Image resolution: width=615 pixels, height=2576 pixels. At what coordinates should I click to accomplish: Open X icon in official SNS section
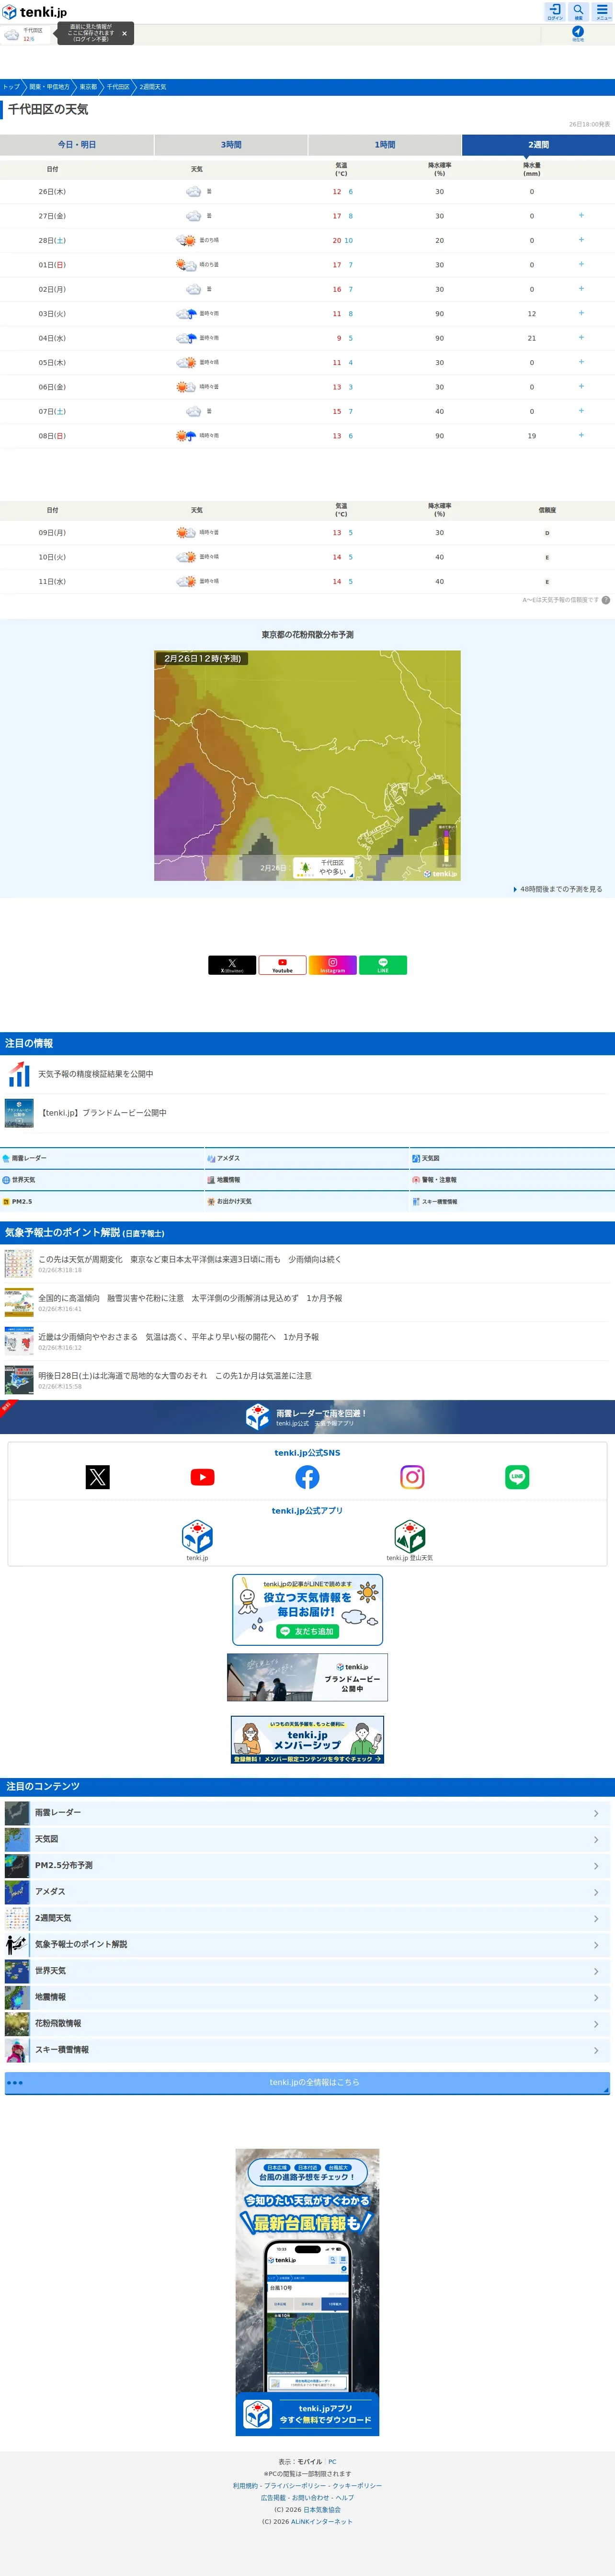(98, 1477)
